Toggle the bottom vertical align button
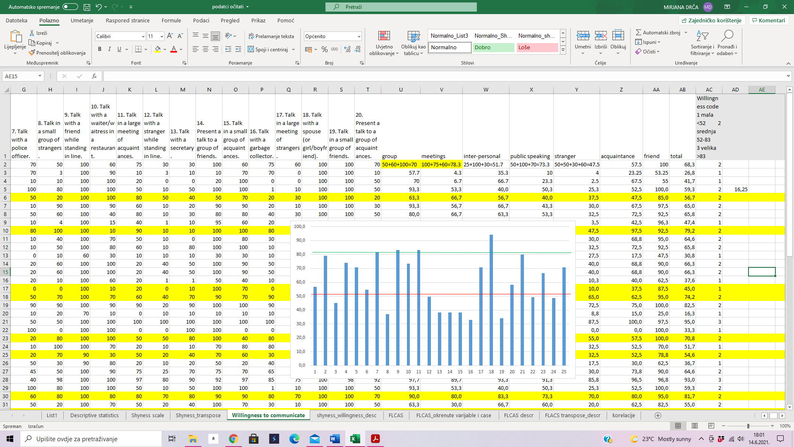The image size is (794, 447). tap(215, 36)
